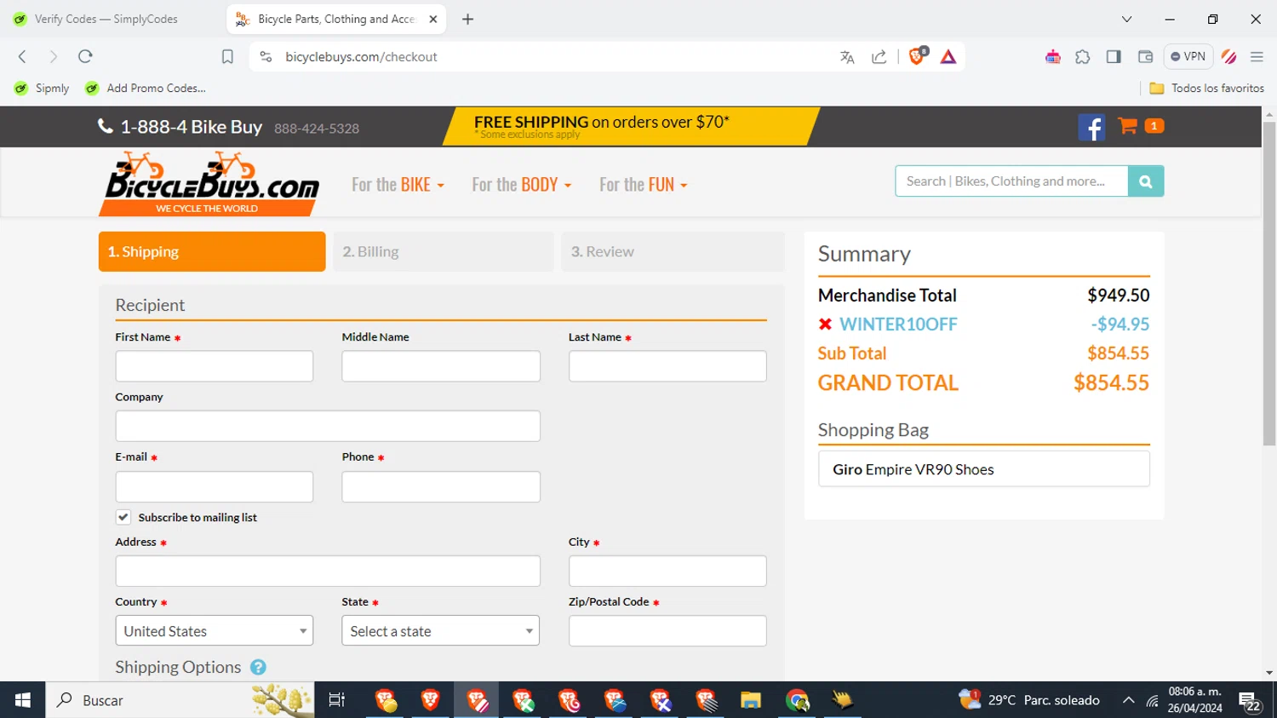Select the 1. Shipping step tab
This screenshot has height=718, width=1277.
coord(212,251)
